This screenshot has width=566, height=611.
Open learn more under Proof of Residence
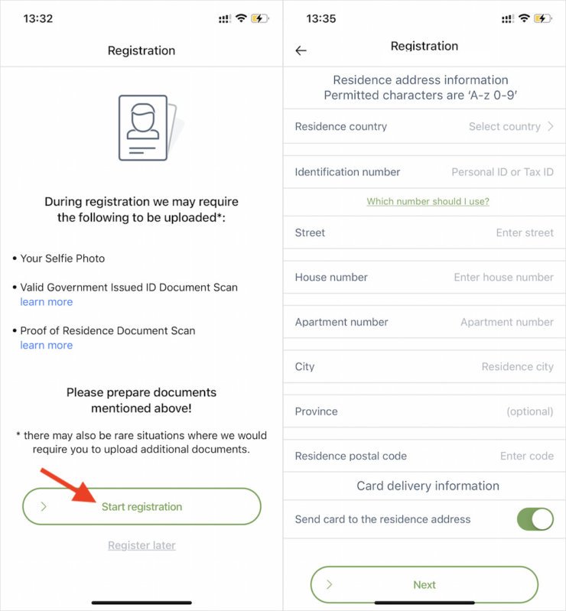click(x=47, y=346)
